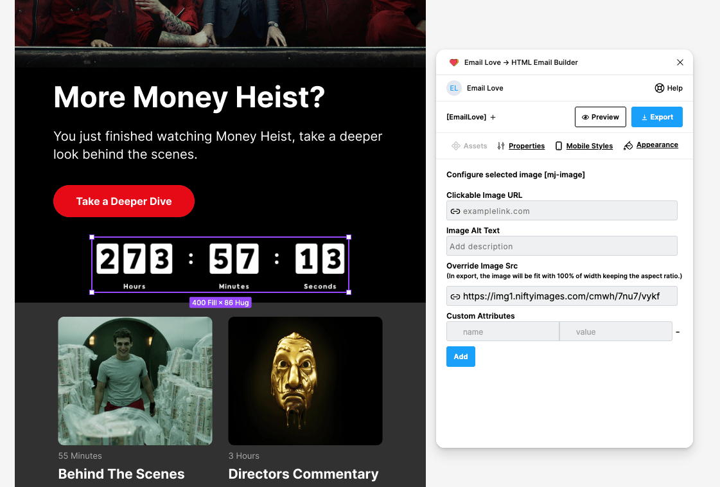Click the 3 Hours label
The image size is (720, 487).
click(x=244, y=456)
